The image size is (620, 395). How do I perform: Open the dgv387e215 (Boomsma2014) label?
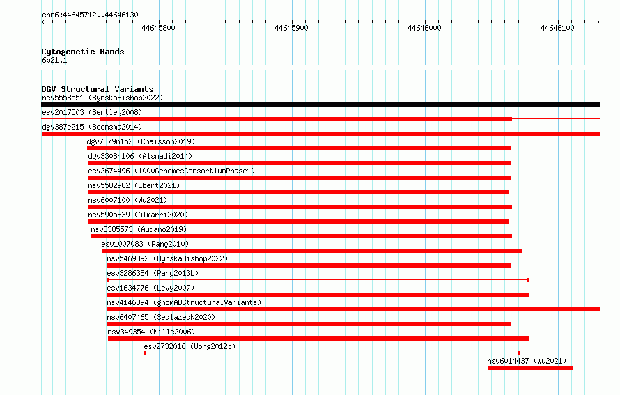[x=92, y=127]
